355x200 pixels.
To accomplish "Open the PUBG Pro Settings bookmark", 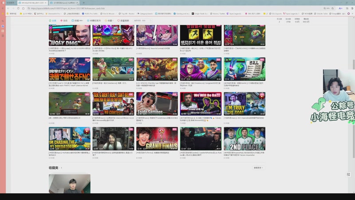I will 90,14.
